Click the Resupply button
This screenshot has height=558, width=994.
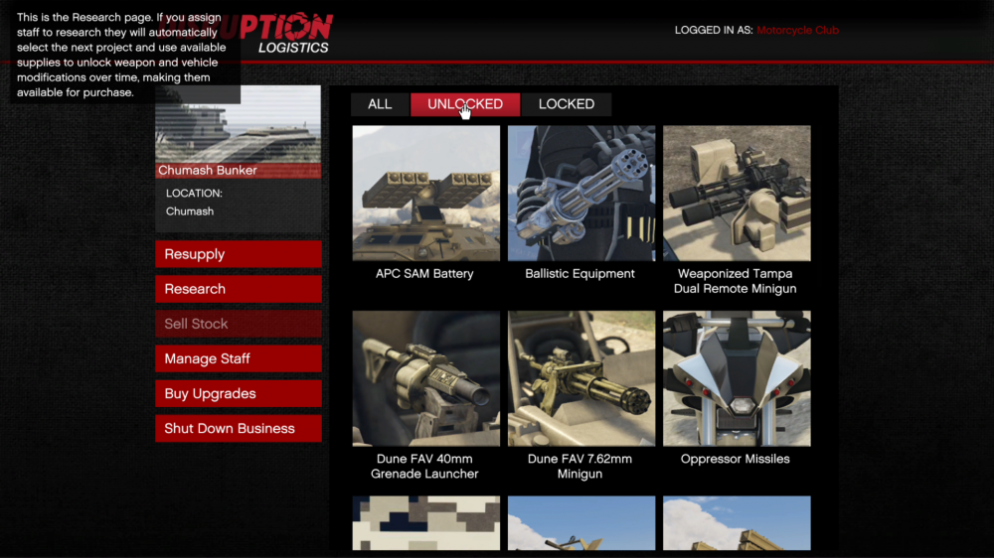239,254
